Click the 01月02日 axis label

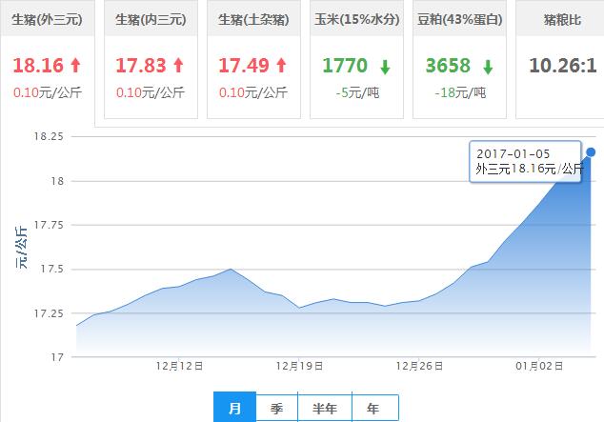pos(539,366)
